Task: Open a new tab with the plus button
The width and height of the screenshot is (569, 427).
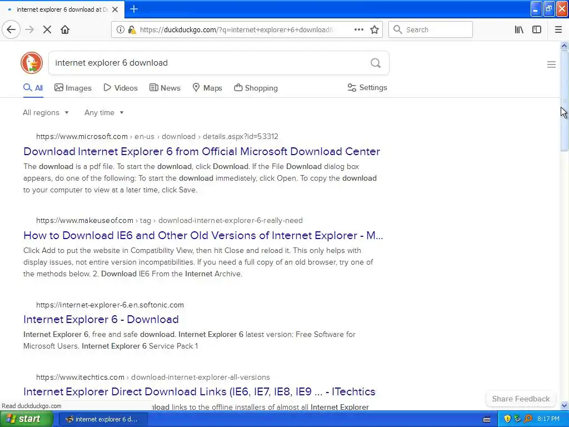Action: coord(133,9)
